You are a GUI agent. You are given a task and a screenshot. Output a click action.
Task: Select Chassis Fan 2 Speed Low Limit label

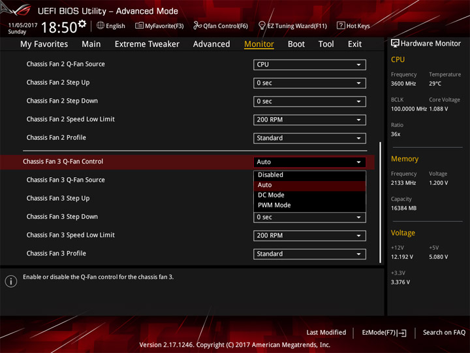70,119
